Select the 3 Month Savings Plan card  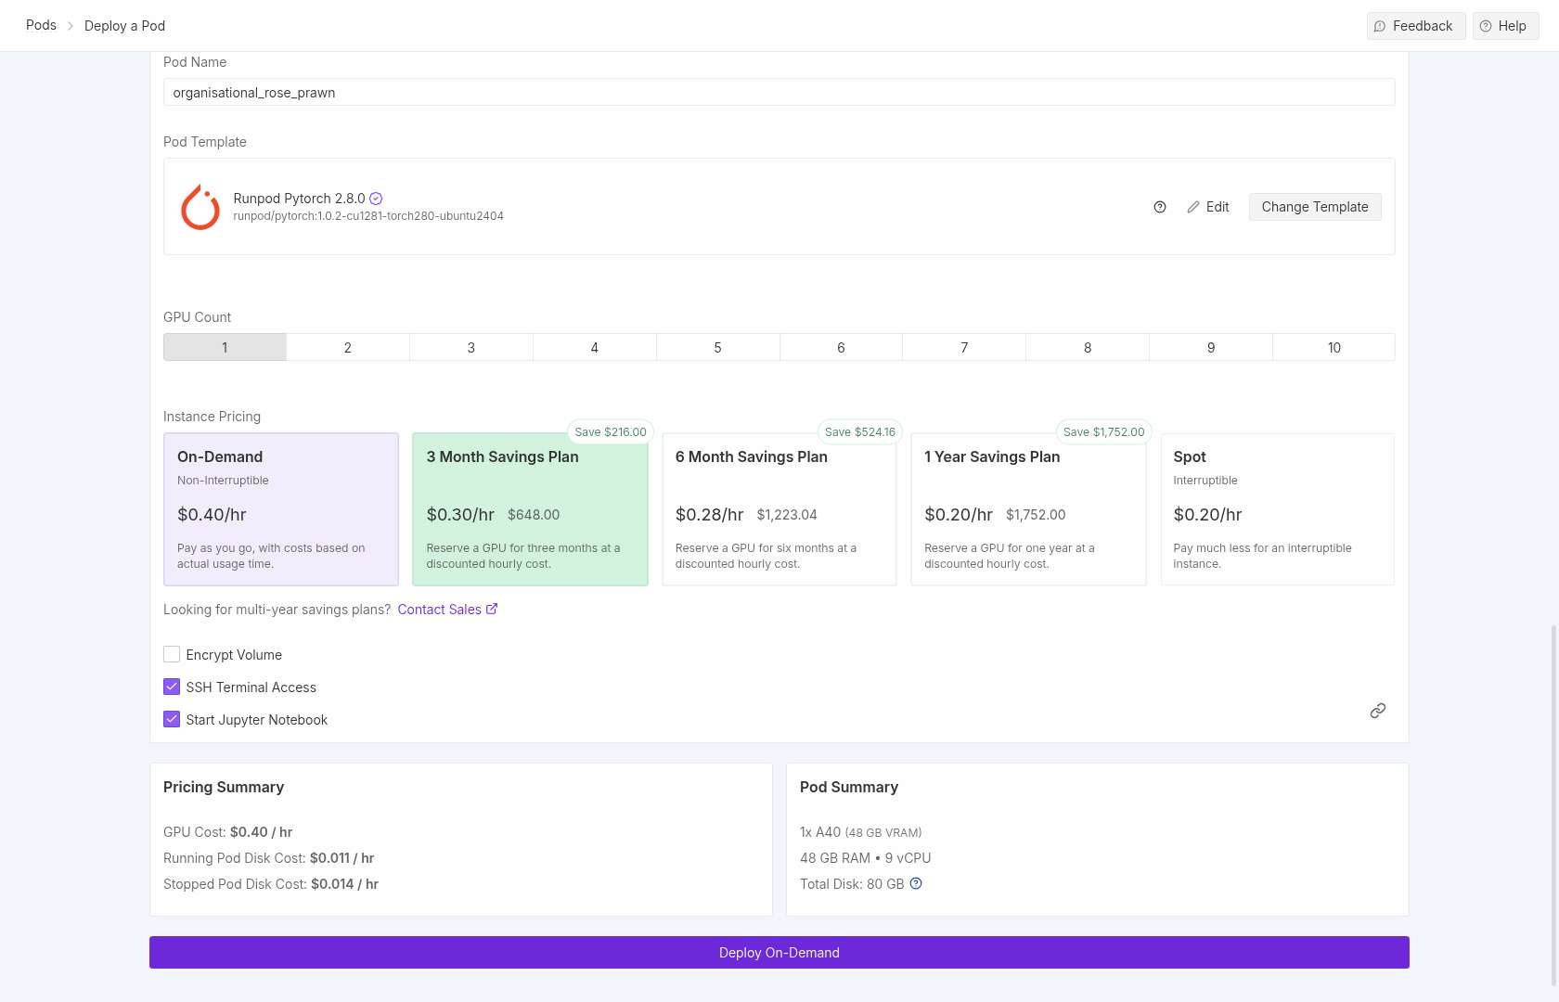530,509
